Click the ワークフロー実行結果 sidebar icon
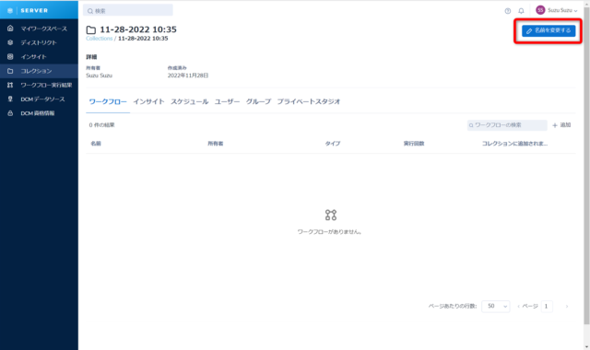 pos(10,85)
